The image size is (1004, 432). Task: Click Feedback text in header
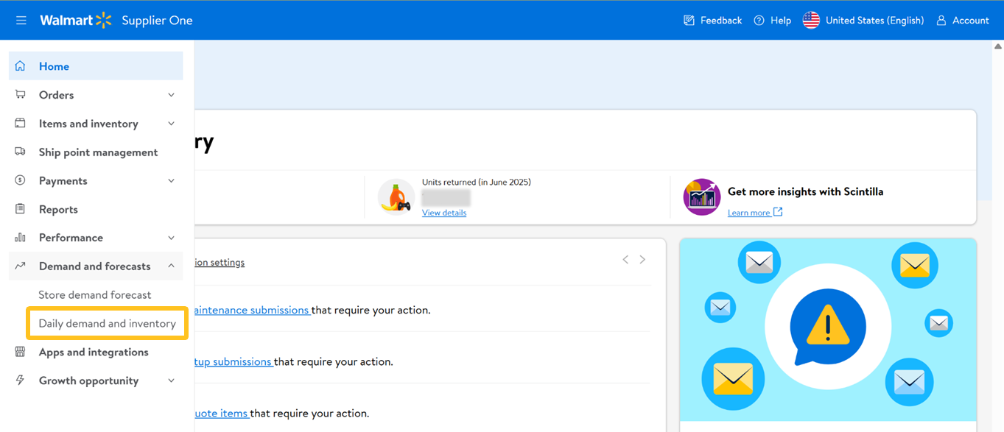click(x=721, y=21)
